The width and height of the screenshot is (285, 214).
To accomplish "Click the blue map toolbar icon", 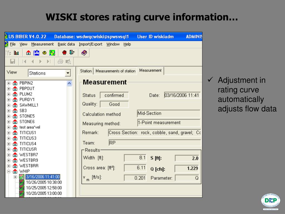I will (x=36, y=53).
